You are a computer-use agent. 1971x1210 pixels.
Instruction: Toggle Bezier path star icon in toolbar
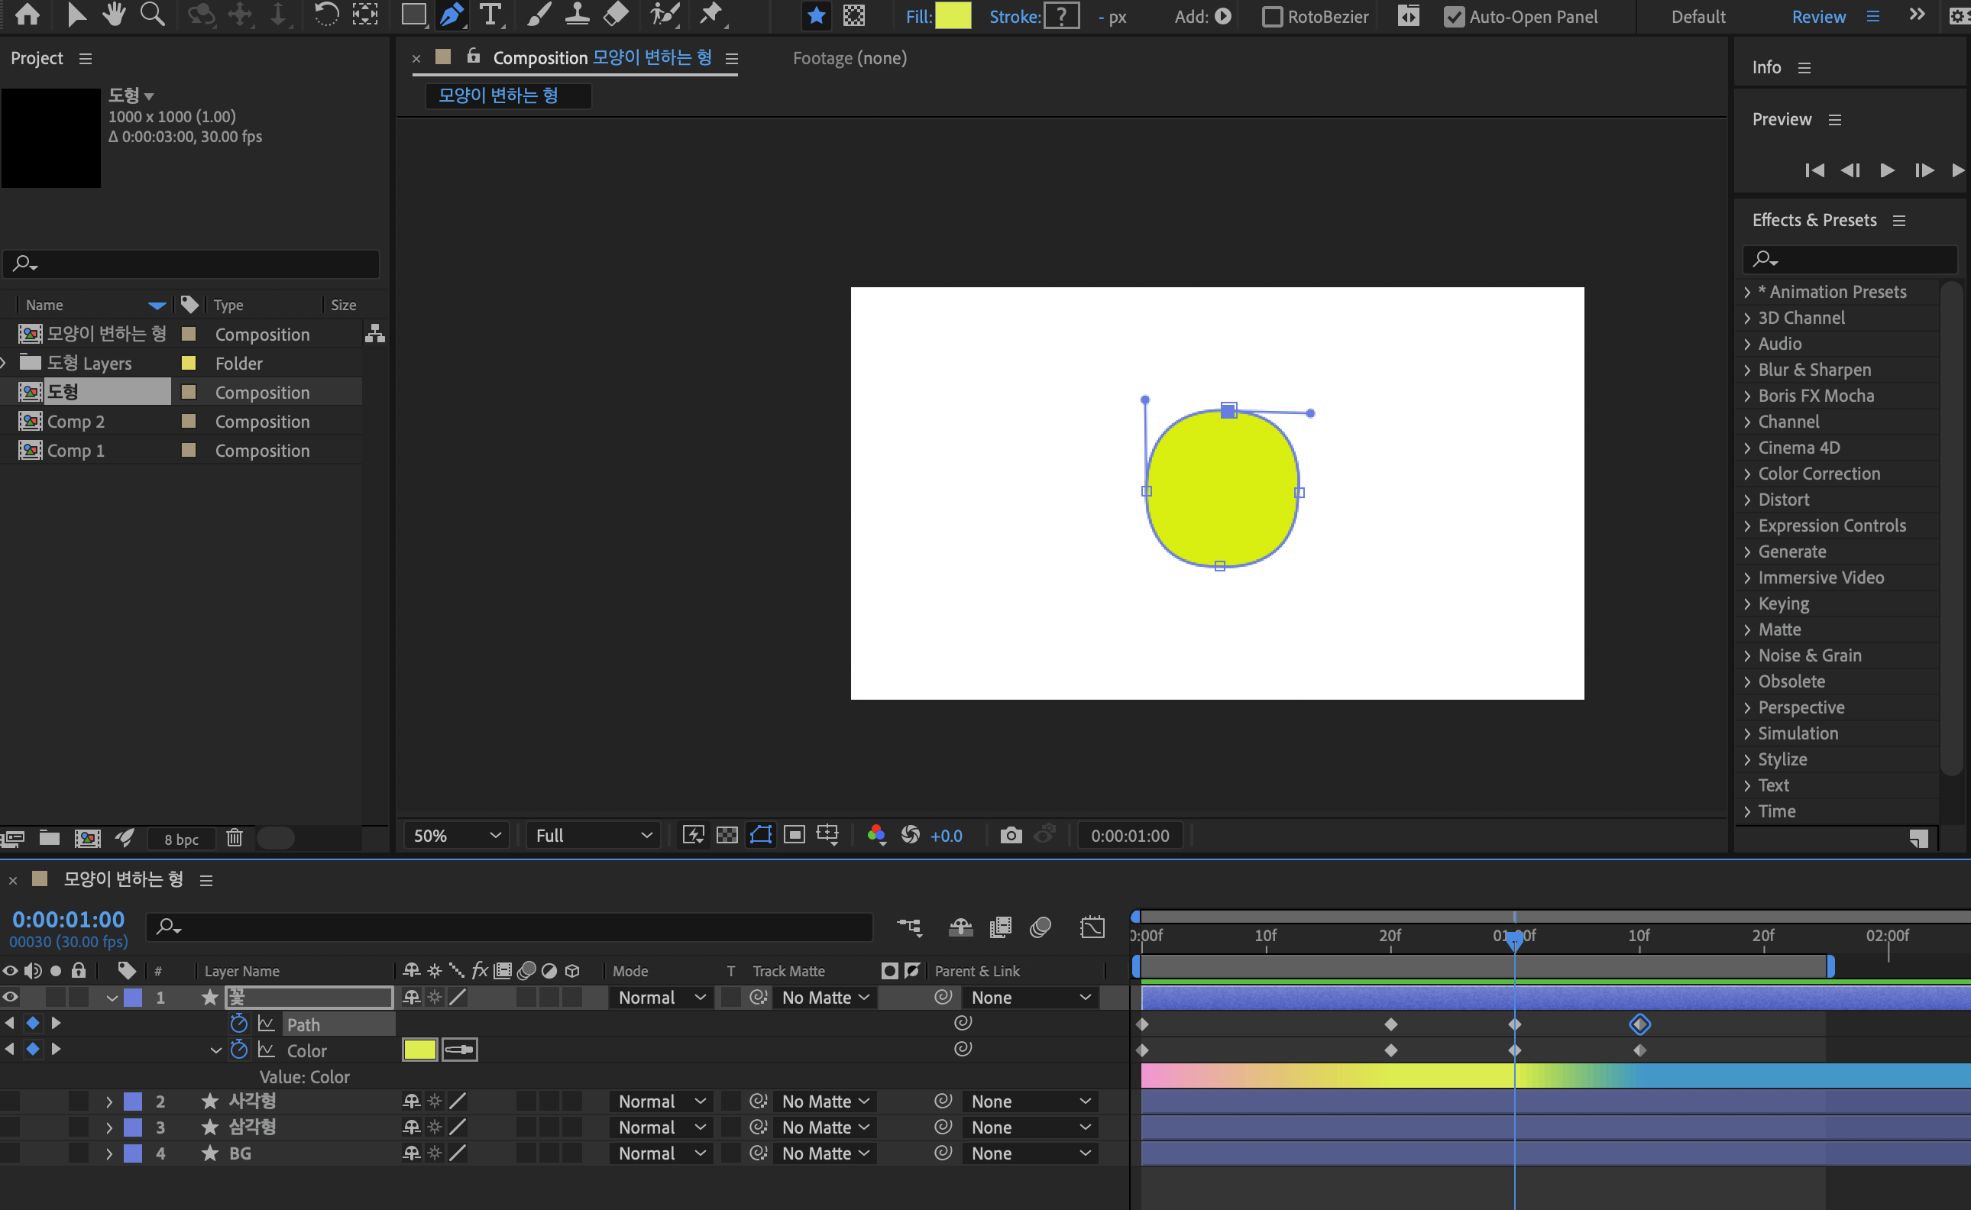pyautogui.click(x=815, y=15)
